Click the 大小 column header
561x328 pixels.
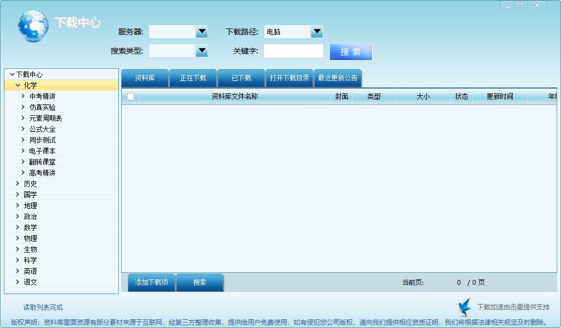click(423, 96)
